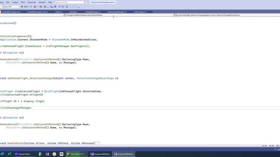Open the Analyze menu

pyautogui.click(x=15, y=2)
